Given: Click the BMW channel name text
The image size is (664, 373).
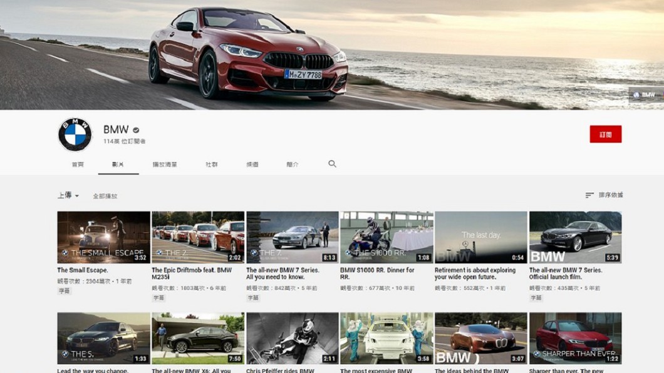Looking at the screenshot, I should 116,130.
